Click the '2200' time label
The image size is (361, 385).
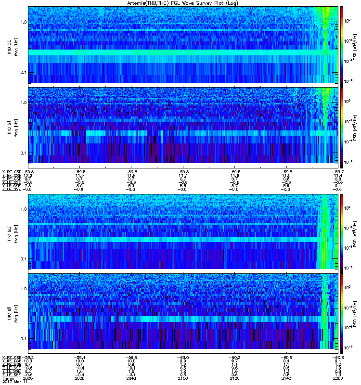tap(338, 378)
